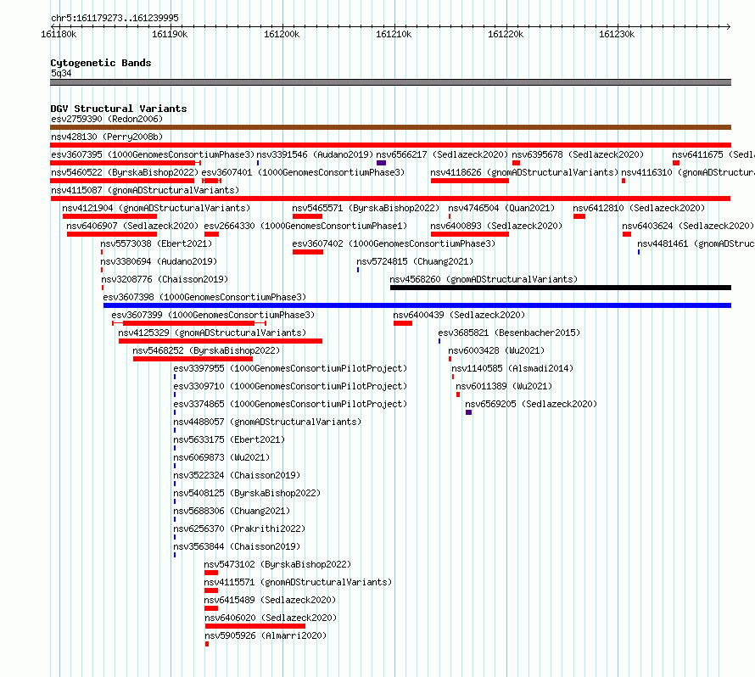Click nsv5688306 (Chuang2021) label
Image resolution: width=755 pixels, height=677 pixels.
pyautogui.click(x=232, y=511)
